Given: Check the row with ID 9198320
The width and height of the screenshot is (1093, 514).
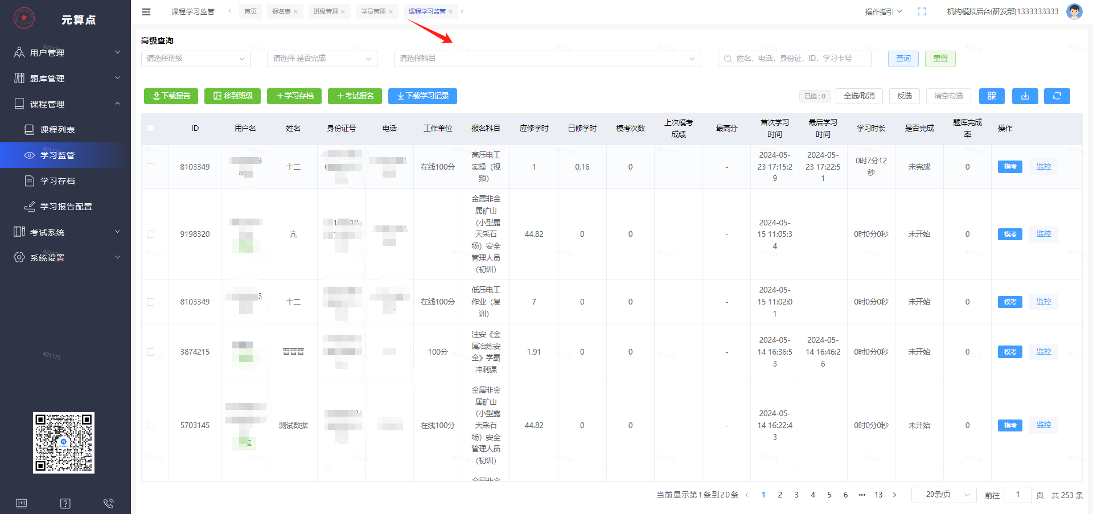Looking at the screenshot, I should (151, 234).
